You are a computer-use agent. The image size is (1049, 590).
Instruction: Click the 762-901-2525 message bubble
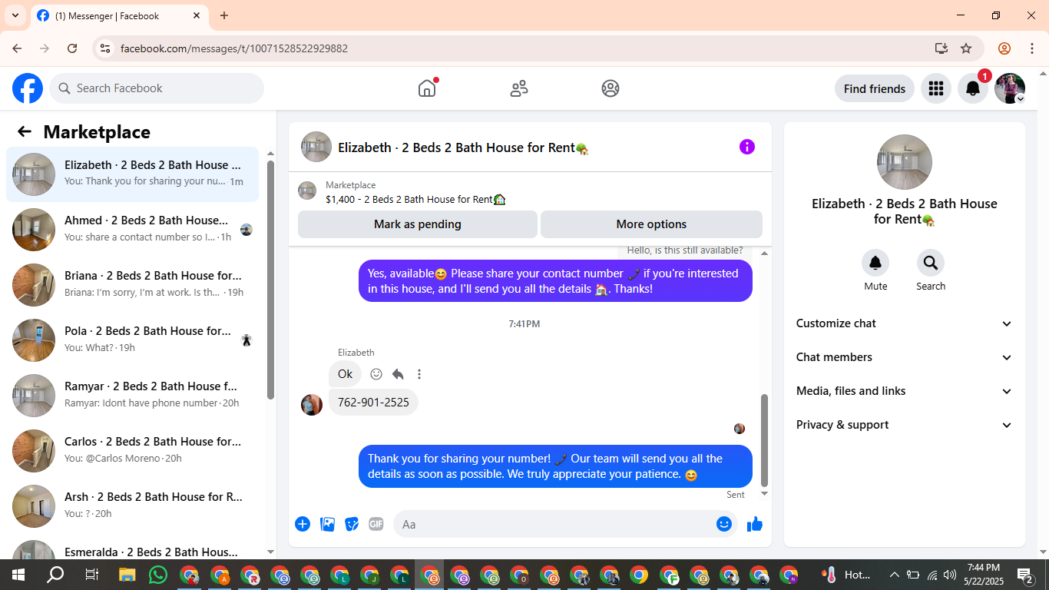(373, 402)
